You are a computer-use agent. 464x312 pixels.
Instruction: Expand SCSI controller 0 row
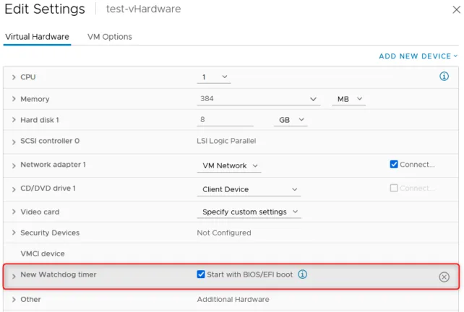click(14, 142)
